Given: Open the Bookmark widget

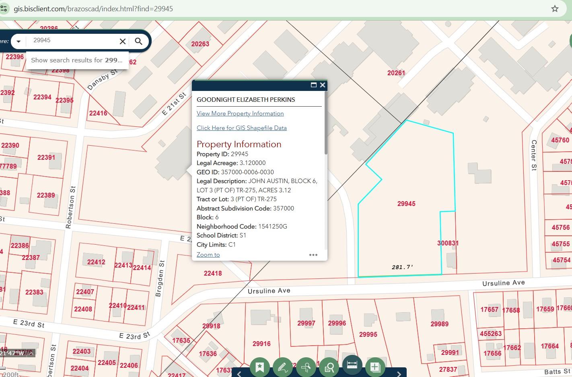Looking at the screenshot, I should [259, 367].
